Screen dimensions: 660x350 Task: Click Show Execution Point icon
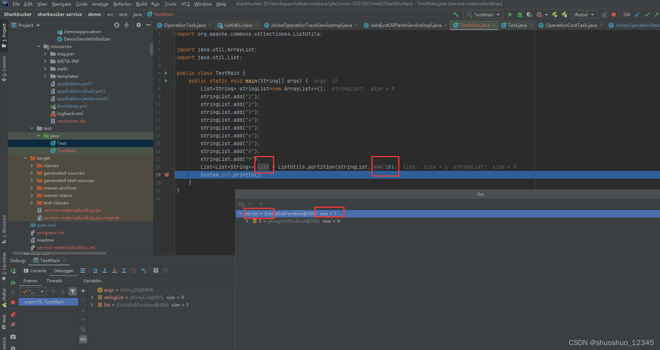(83, 270)
